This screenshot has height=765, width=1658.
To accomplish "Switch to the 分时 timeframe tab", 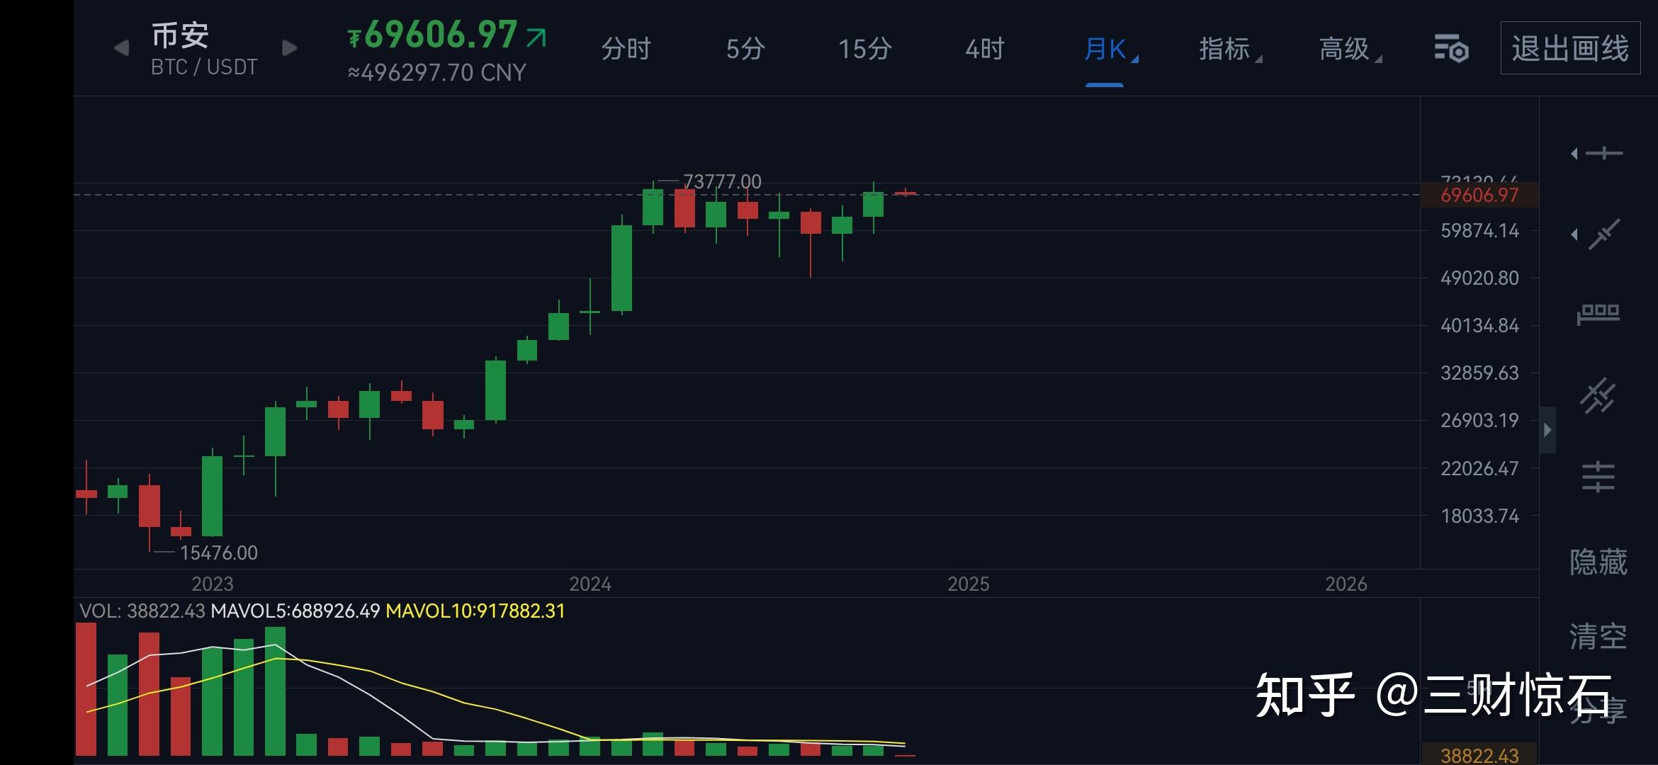I will [626, 48].
